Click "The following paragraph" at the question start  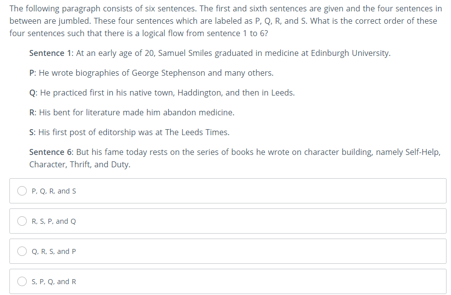coord(55,8)
